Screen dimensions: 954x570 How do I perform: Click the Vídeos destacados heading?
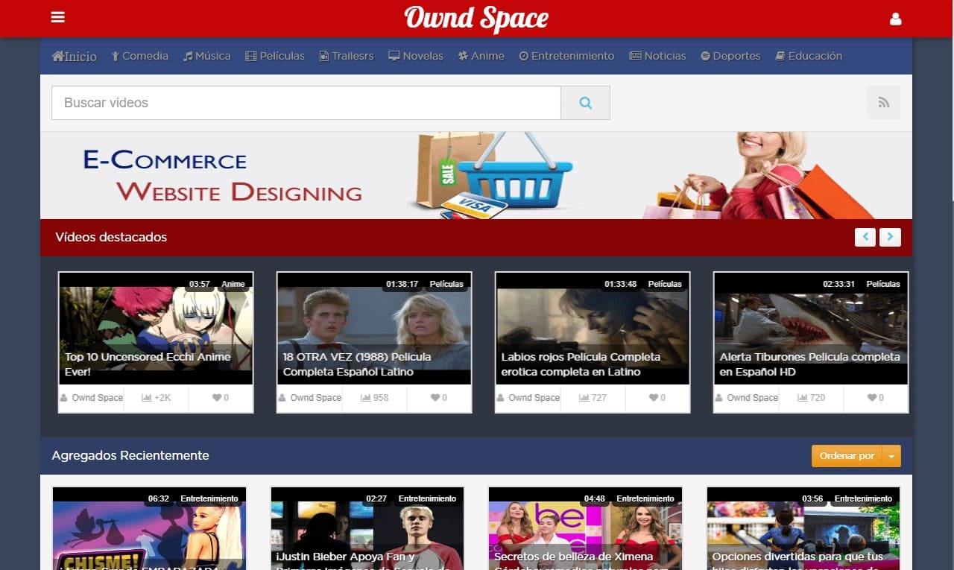[111, 237]
